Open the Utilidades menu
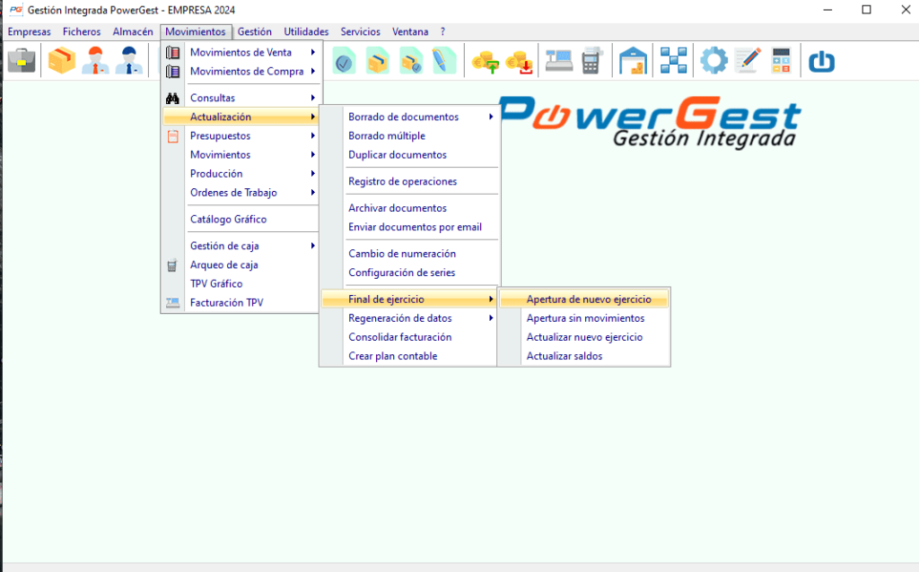The image size is (919, 572). point(306,31)
